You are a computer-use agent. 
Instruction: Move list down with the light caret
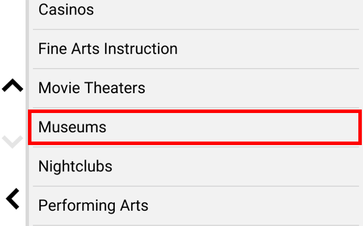coord(12,142)
